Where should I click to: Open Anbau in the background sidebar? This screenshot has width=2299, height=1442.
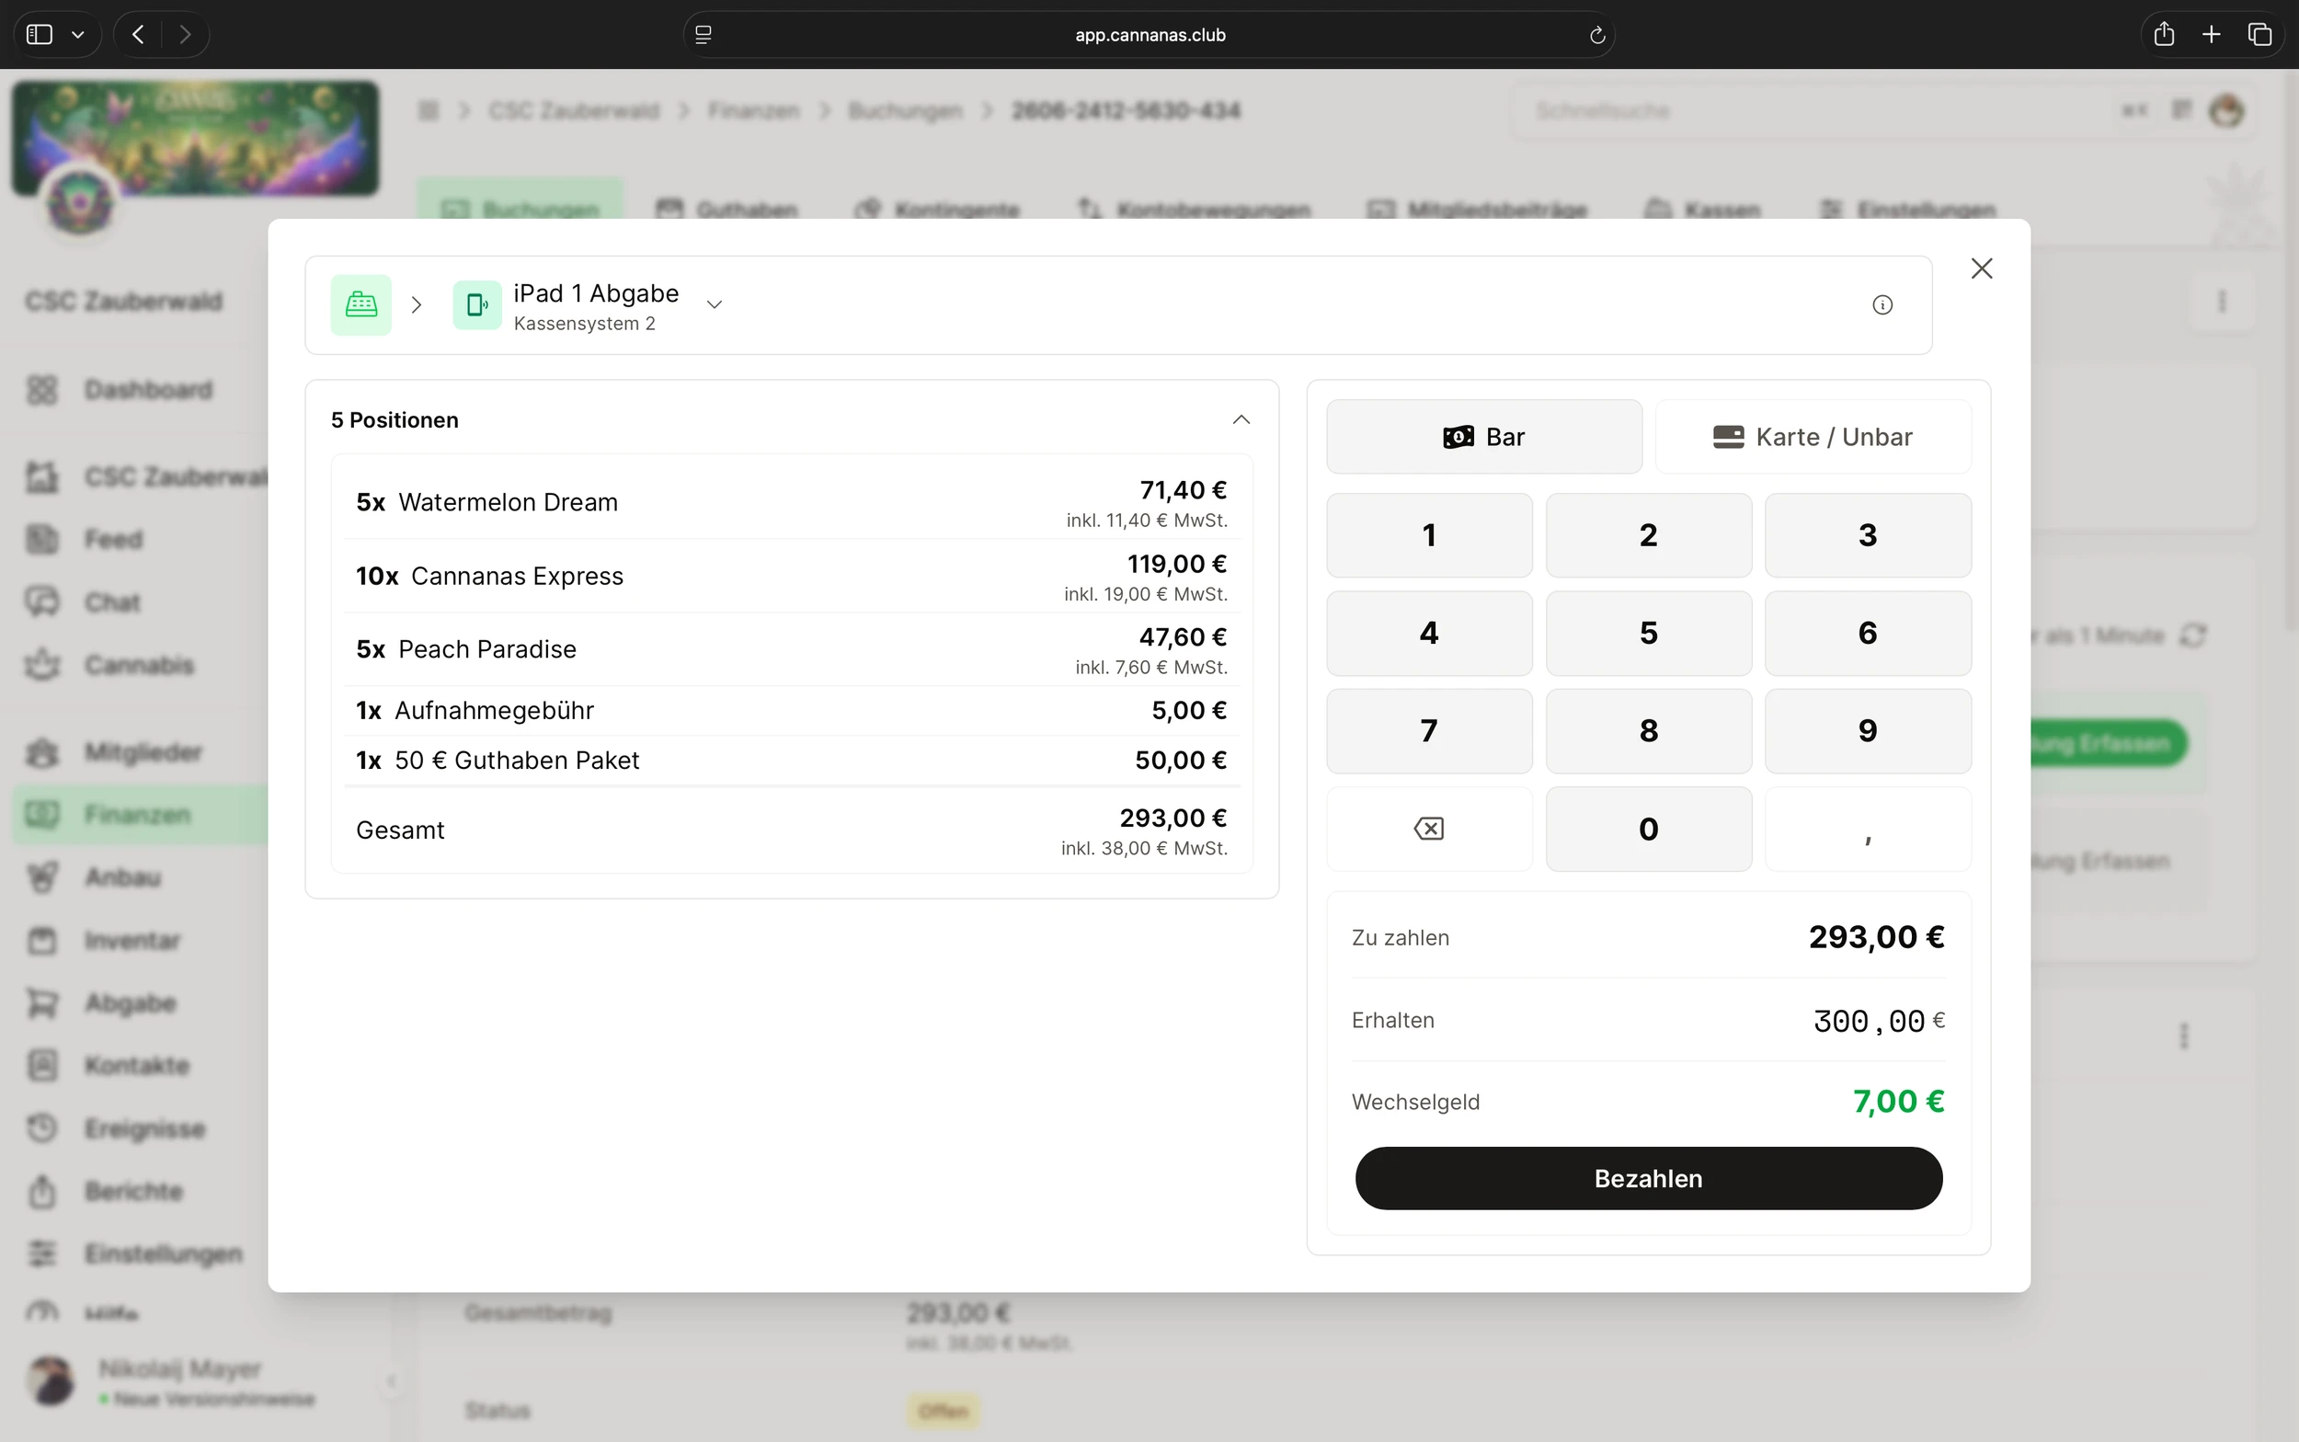(123, 877)
